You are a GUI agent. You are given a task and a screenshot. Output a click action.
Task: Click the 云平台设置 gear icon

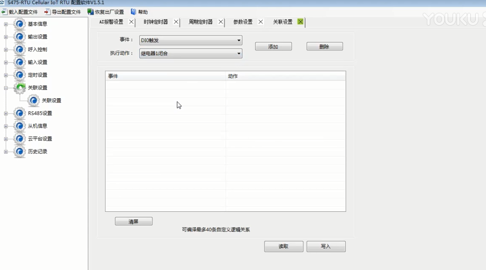click(20, 139)
